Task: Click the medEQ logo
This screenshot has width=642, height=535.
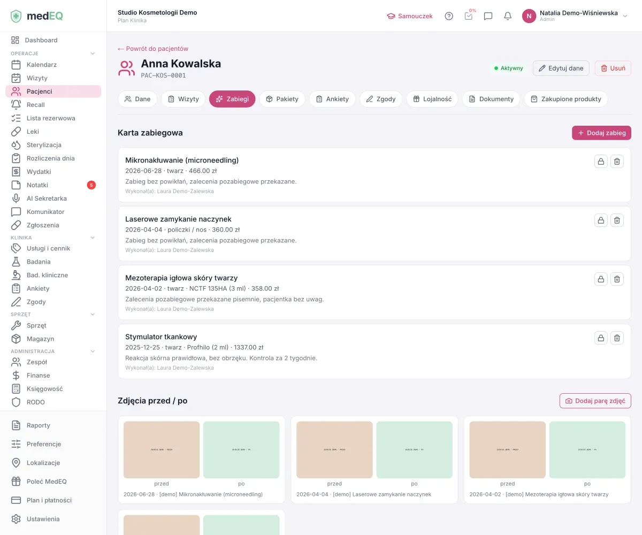Action: [37, 16]
